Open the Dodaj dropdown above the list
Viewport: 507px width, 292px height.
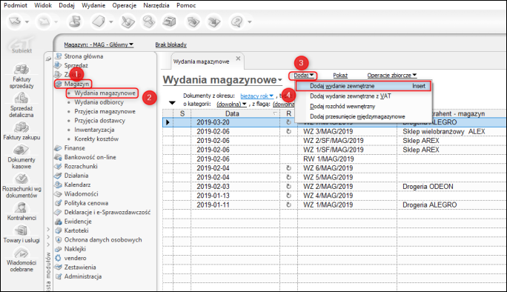pyautogui.click(x=303, y=76)
